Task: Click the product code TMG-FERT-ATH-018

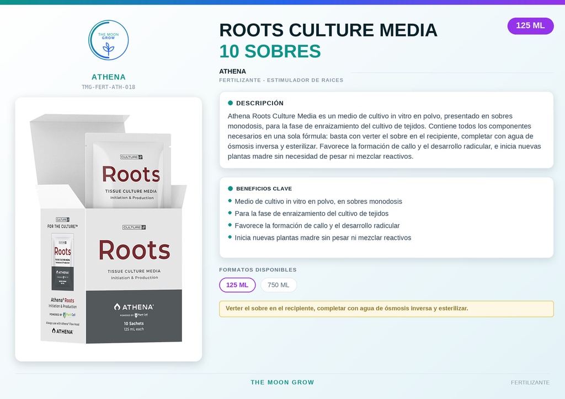Action: (x=109, y=87)
